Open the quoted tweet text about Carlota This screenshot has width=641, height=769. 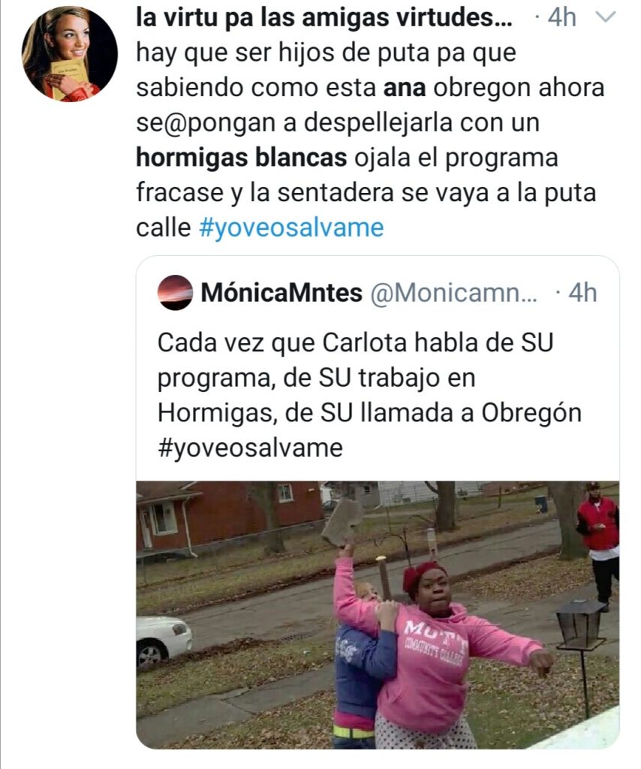[369, 395]
